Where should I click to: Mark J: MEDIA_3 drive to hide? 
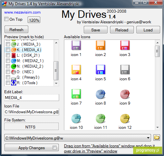click(8, 44)
